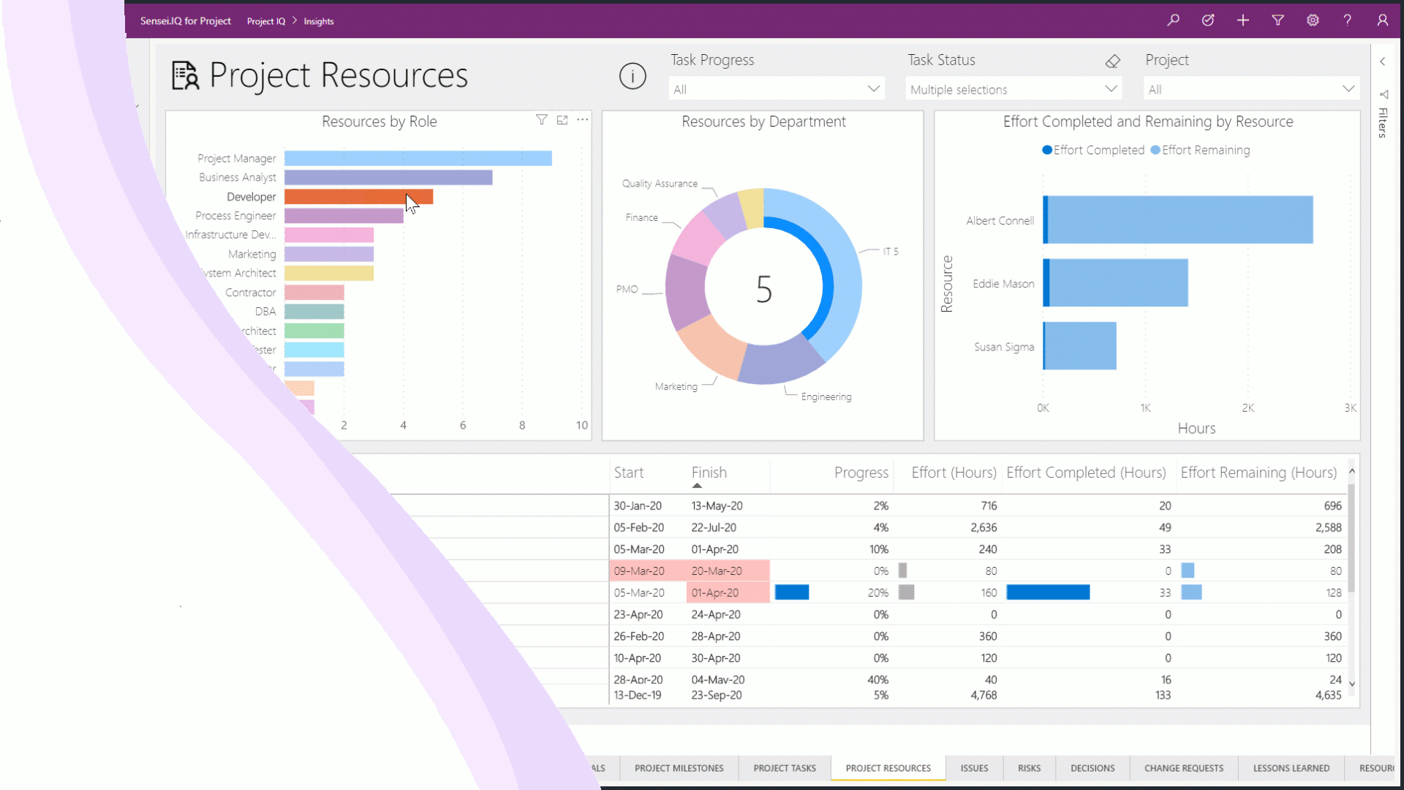Select the Process Engineer bar
Viewport: 1404px width, 790px height.
tap(344, 215)
